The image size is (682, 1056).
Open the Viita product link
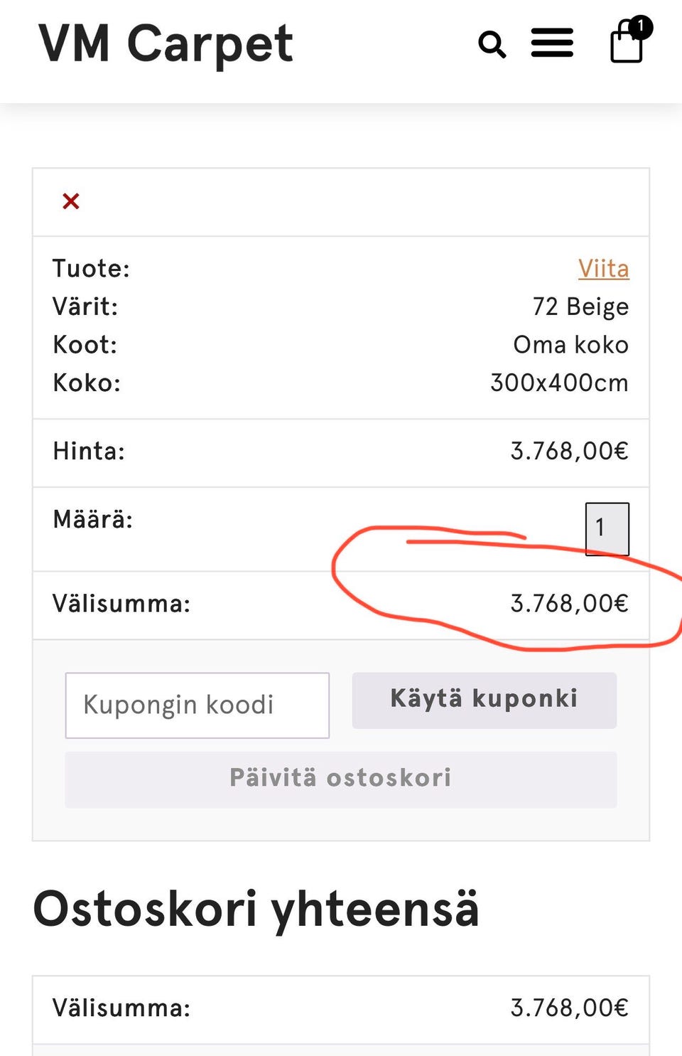click(603, 268)
